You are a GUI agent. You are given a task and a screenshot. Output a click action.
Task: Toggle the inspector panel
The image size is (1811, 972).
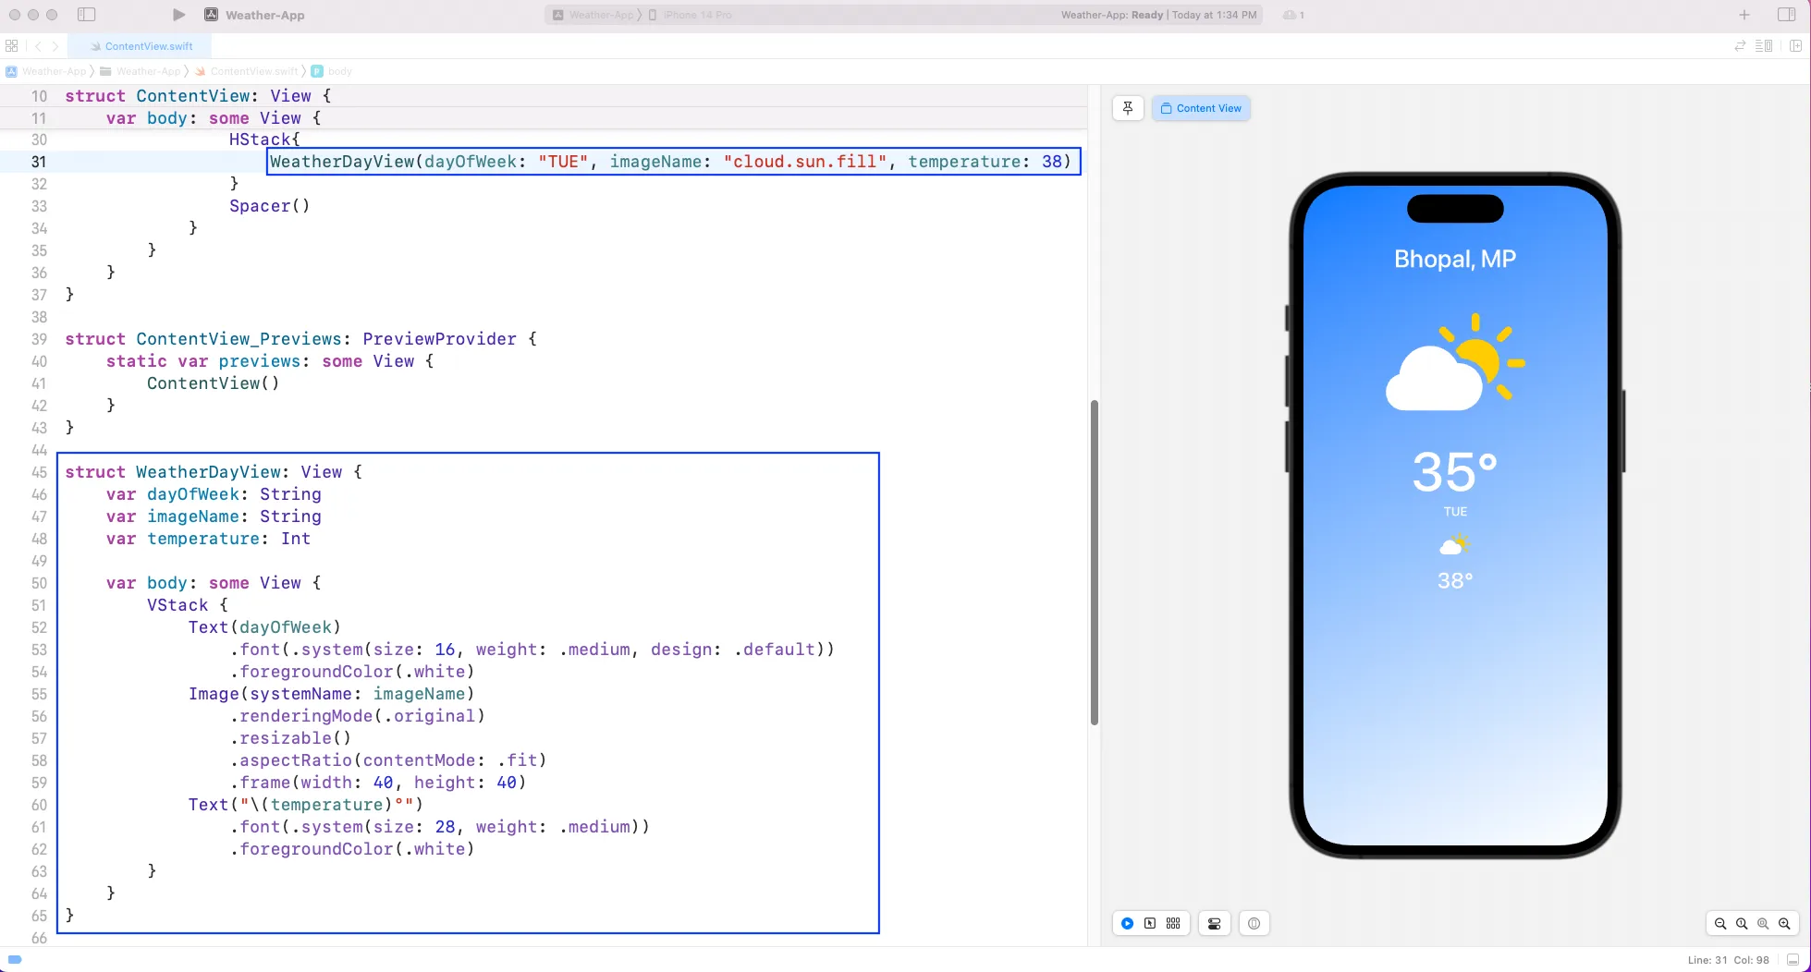pos(1786,15)
